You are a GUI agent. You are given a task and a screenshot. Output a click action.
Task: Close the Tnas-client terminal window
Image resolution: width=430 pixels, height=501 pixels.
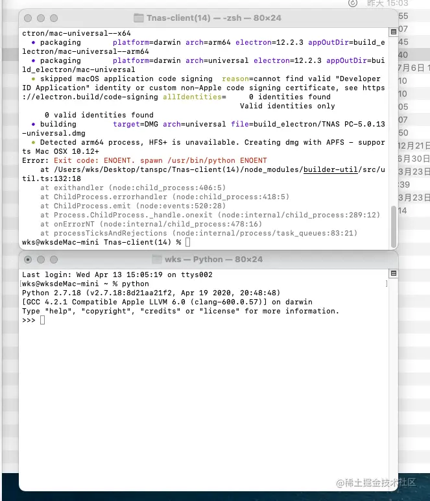click(x=28, y=18)
